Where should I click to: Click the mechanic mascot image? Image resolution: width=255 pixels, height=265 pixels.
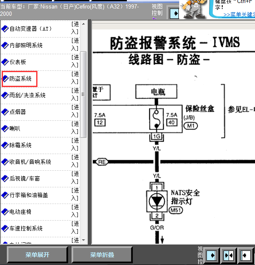coord(193,9)
